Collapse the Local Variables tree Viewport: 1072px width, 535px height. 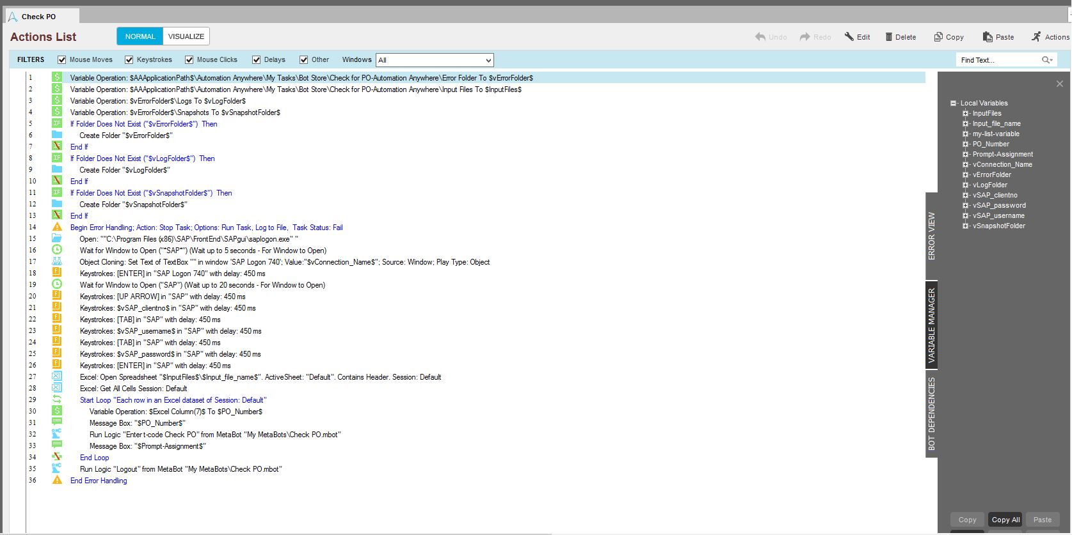tap(954, 103)
